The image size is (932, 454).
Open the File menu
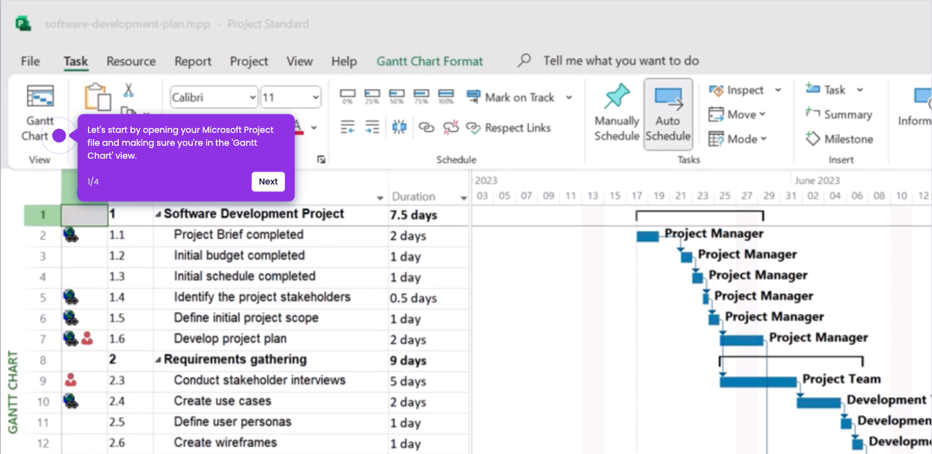[x=30, y=62]
